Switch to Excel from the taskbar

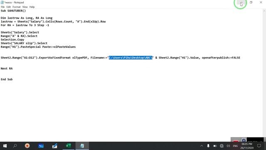point(68,146)
